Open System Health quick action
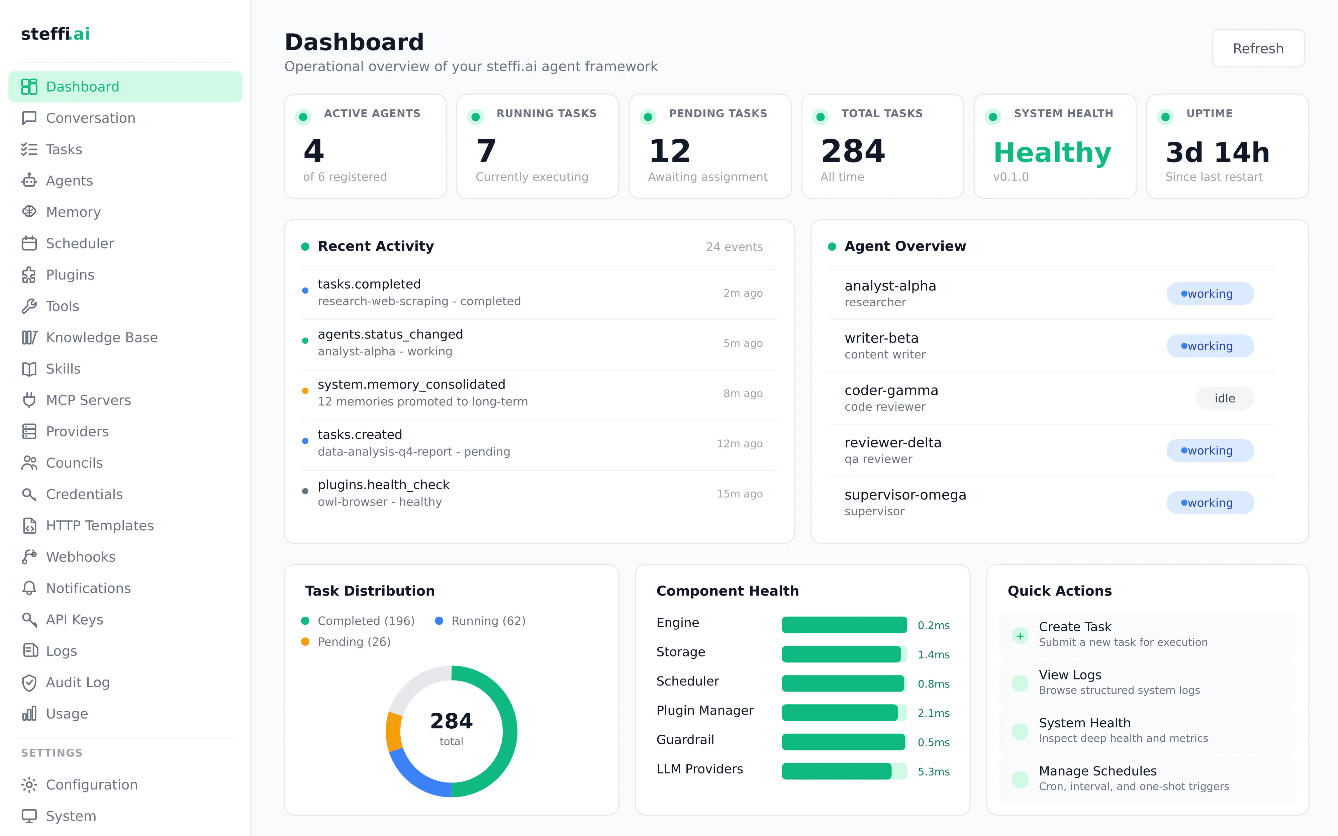Screen dimensions: 1338x836 tap(1147, 730)
